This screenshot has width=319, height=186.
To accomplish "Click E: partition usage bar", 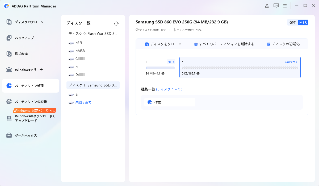I will [160, 68].
